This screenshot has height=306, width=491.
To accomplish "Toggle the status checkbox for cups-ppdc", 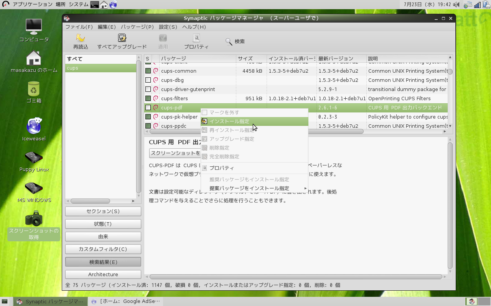I will click(x=148, y=126).
